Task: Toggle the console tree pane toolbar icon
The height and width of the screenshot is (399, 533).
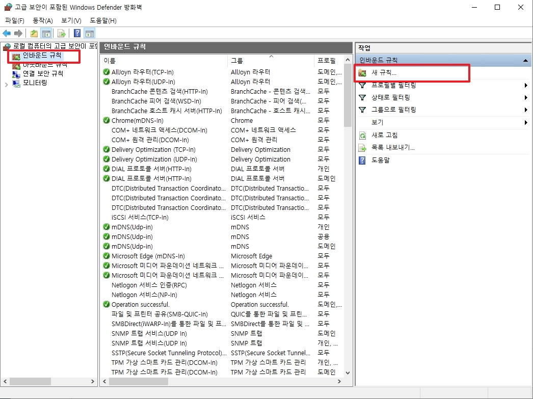Action: click(x=46, y=33)
